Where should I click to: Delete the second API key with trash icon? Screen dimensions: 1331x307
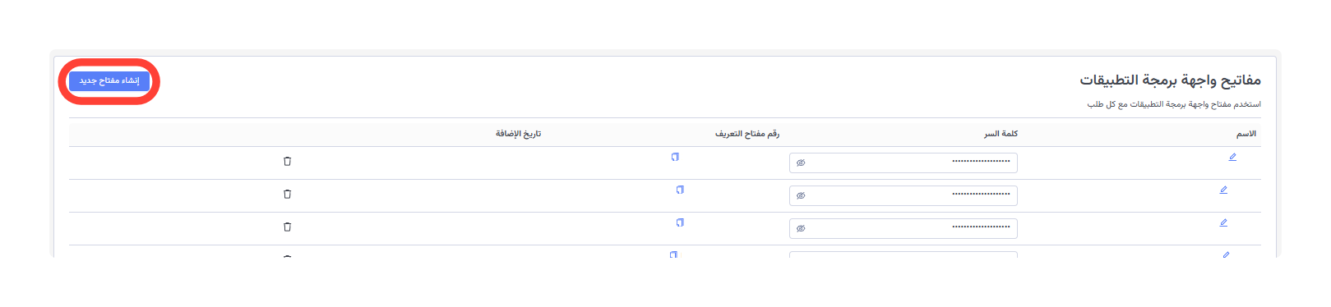(287, 194)
